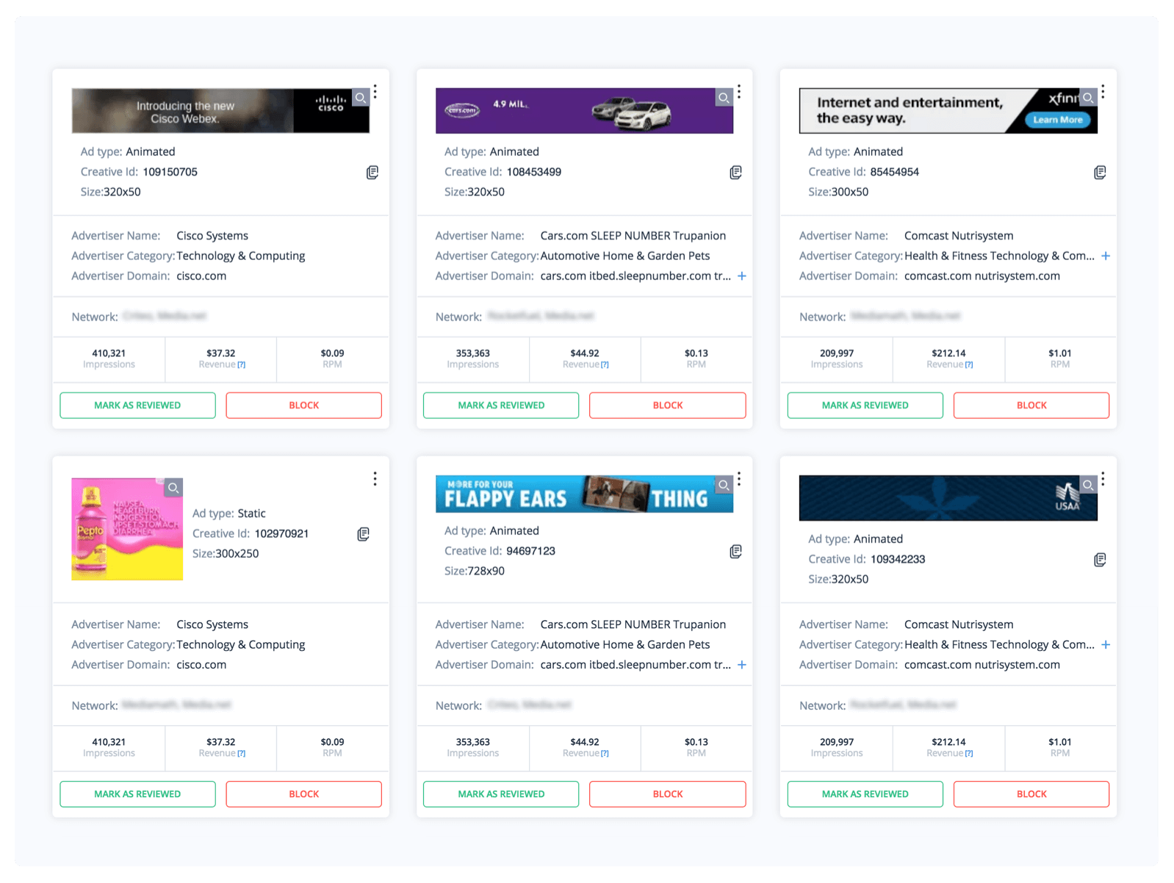The image size is (1174, 883).
Task: Zoom the Flappy Ears ad preview
Action: [x=724, y=485]
